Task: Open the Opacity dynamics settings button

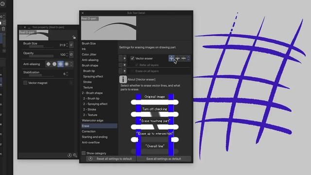Action: click(71, 54)
